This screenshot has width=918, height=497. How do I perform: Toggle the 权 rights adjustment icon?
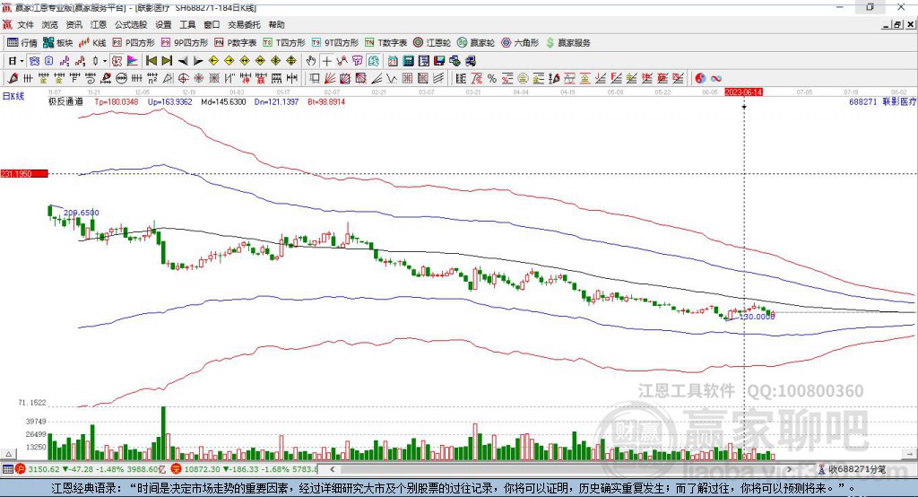point(117,61)
